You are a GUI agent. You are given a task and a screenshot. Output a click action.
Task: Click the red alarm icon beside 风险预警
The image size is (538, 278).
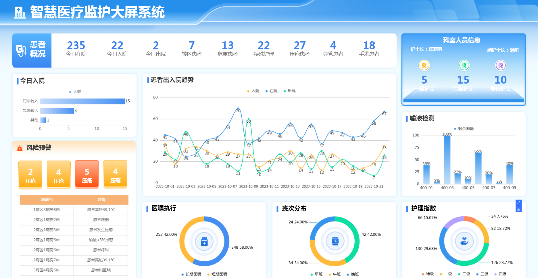(x=20, y=148)
